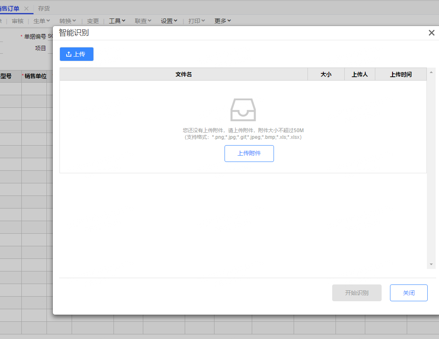This screenshot has width=439, height=339.
Task: Click the 您还没有上传附件 message text
Action: 243,130
